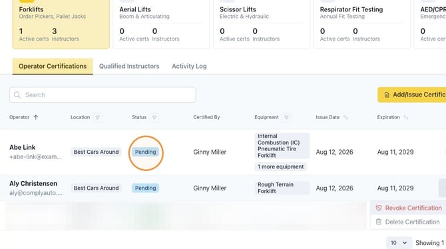Click the Forklifts instructors count 3
The height and width of the screenshot is (249, 446).
coord(55,31)
